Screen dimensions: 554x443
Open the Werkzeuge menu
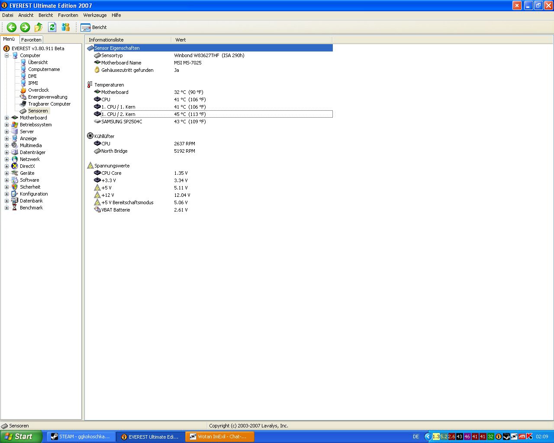click(95, 15)
